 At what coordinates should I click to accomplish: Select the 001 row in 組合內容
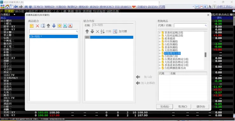click(109, 37)
